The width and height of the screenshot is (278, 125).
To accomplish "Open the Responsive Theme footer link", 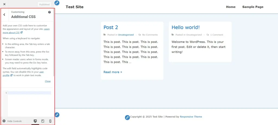I will [191, 117].
